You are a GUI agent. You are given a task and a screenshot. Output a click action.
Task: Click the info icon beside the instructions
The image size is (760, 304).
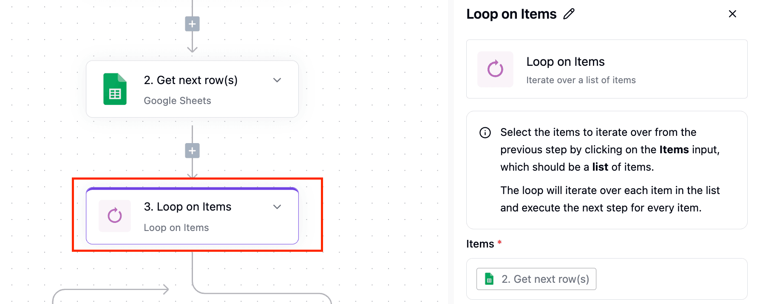(485, 133)
